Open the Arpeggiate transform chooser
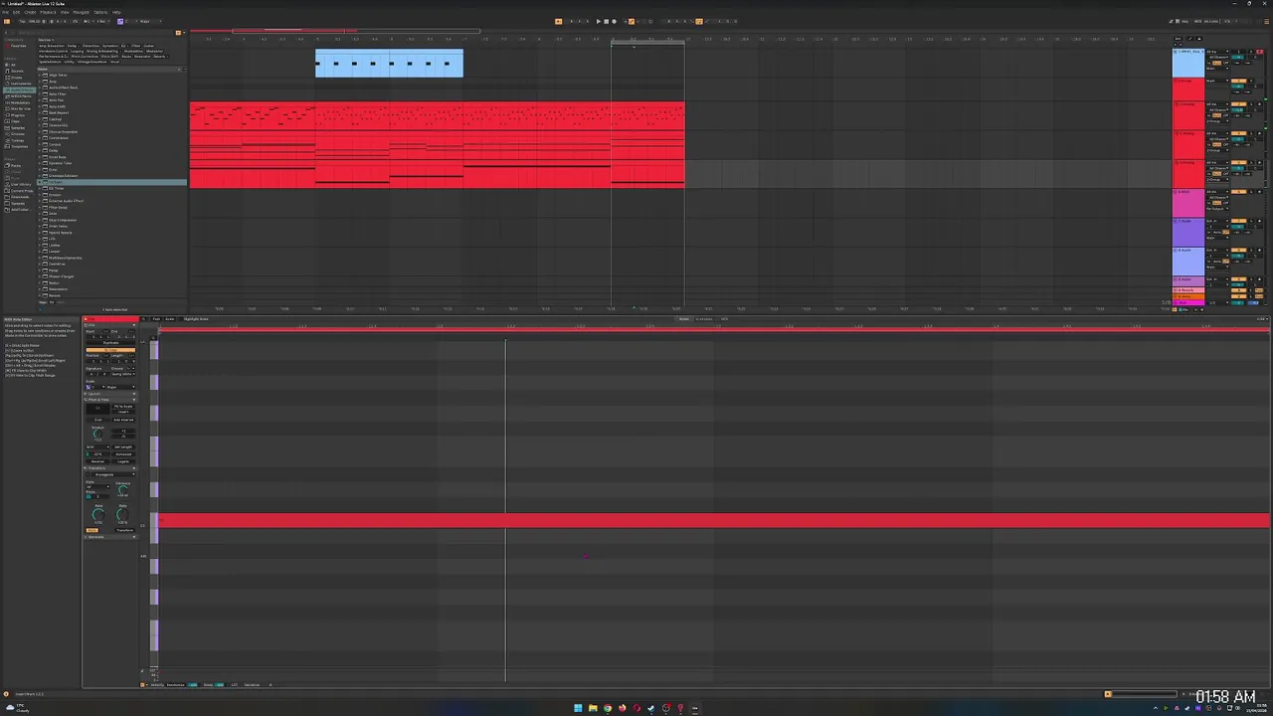The image size is (1273, 716). [113, 474]
